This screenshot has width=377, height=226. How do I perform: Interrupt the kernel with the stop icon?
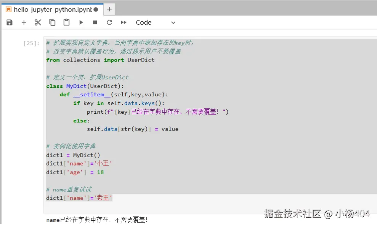[95, 22]
